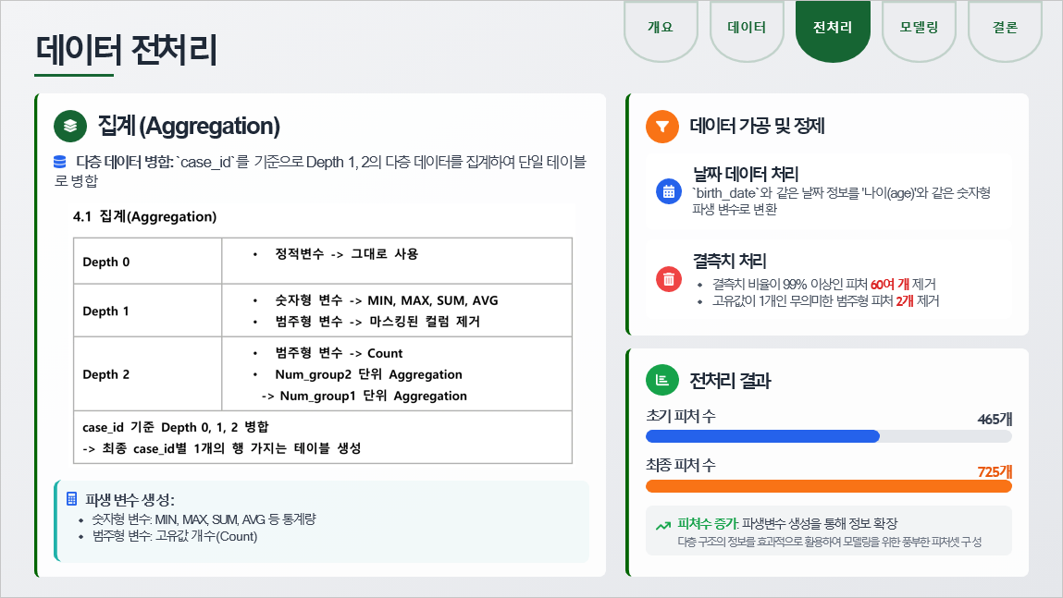
Task: Click the green trending-up arrow icon
Action: pyautogui.click(x=662, y=524)
